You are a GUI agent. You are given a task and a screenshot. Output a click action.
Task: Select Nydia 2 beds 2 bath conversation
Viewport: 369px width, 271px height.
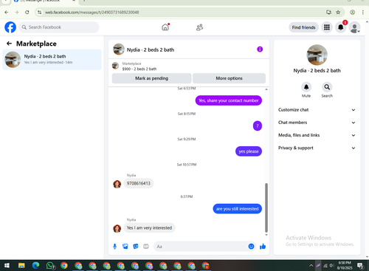52,59
